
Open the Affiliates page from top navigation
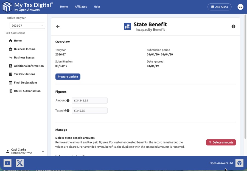[x=81, y=7]
